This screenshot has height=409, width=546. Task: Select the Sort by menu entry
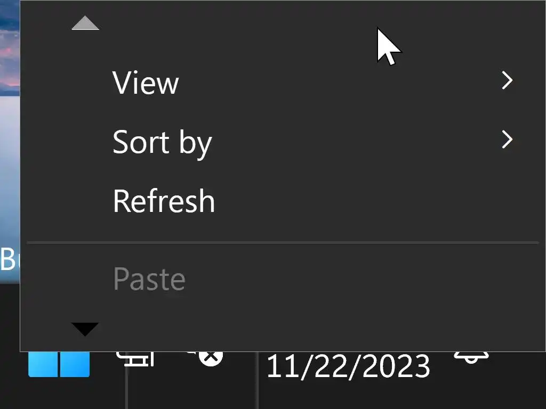pos(162,142)
